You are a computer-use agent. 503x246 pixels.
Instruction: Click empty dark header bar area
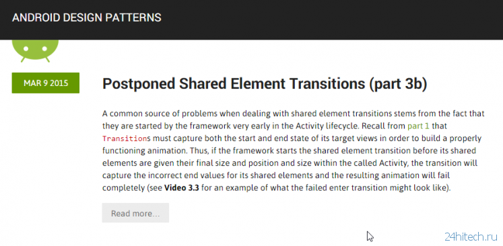[321, 19]
